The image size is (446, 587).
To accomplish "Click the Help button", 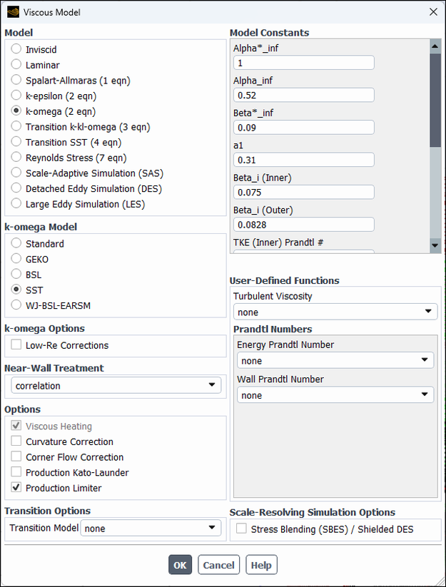I will [x=261, y=565].
